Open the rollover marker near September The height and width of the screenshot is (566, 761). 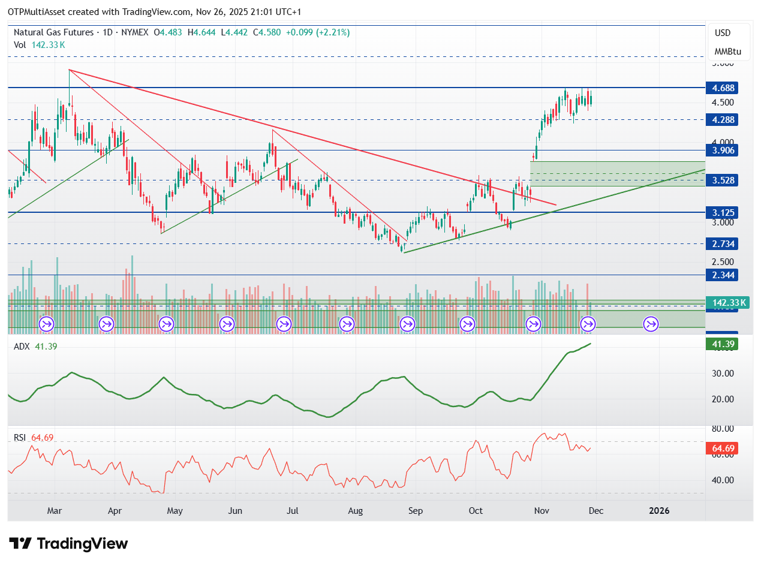407,324
